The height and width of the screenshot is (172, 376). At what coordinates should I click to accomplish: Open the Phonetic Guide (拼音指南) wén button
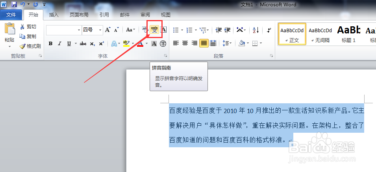pos(155,30)
